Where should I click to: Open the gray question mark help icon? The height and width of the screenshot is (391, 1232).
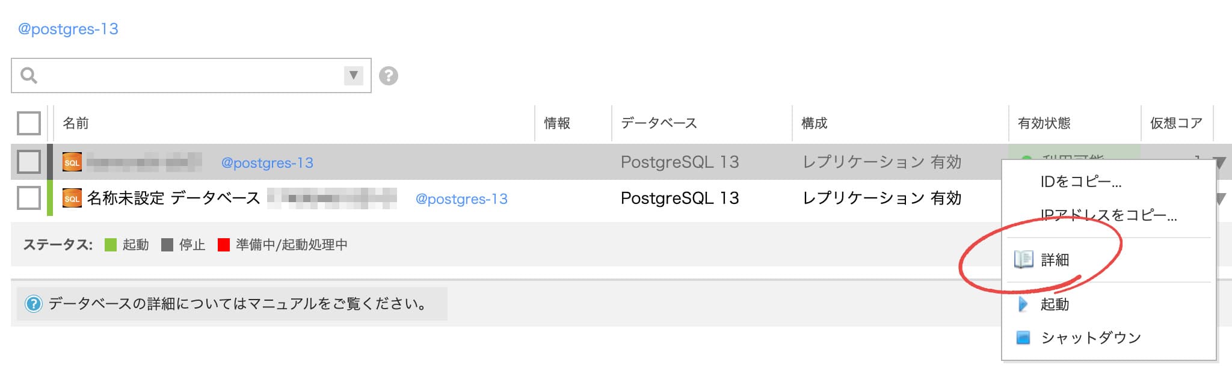tap(389, 76)
